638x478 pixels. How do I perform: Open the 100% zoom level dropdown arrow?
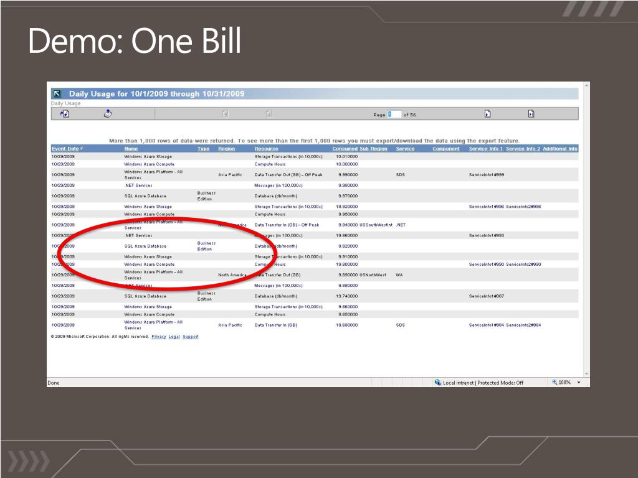click(x=579, y=383)
